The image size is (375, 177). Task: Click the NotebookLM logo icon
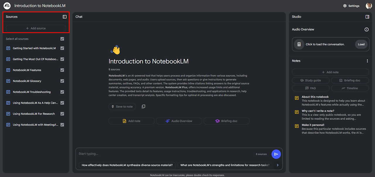[7, 6]
